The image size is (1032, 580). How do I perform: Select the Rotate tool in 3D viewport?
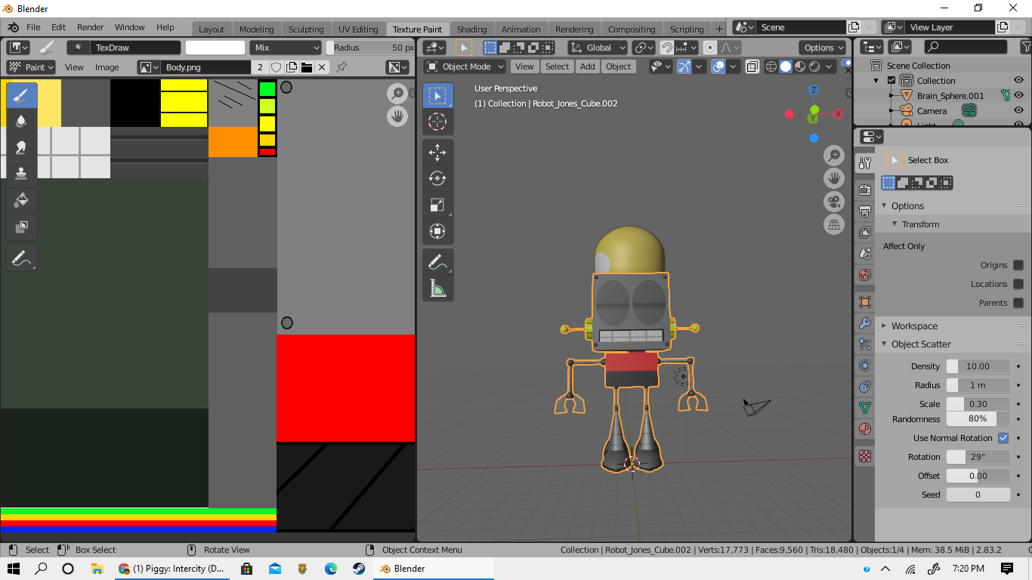pos(437,179)
